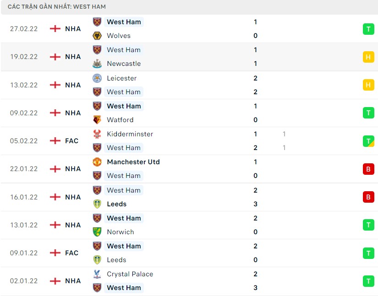Select the date 05.02.22
Viewport: 378px width, 296px height.
click(x=24, y=141)
